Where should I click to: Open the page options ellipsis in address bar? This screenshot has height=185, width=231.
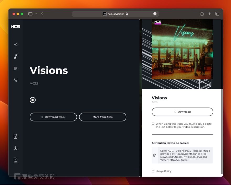(155, 14)
